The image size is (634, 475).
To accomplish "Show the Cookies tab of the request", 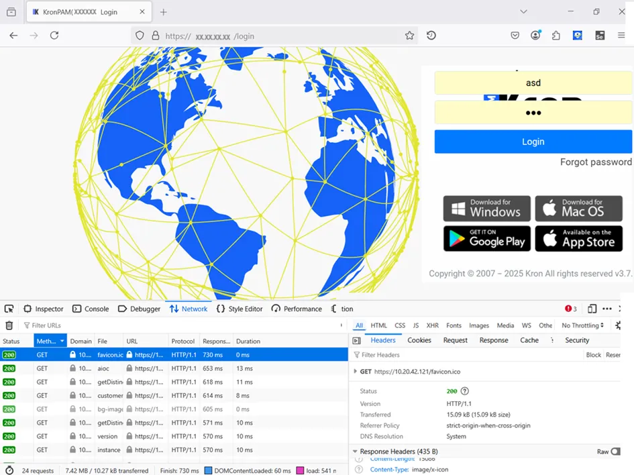I will (419, 340).
